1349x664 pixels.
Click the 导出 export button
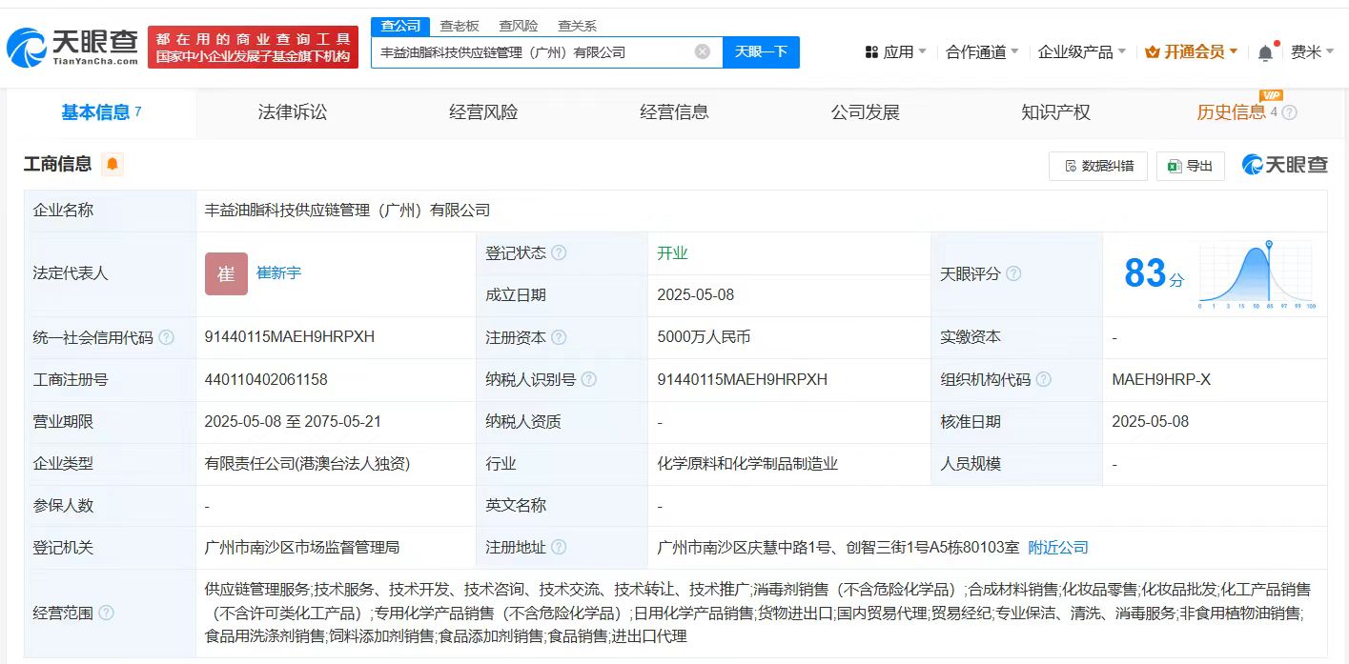pos(1190,166)
